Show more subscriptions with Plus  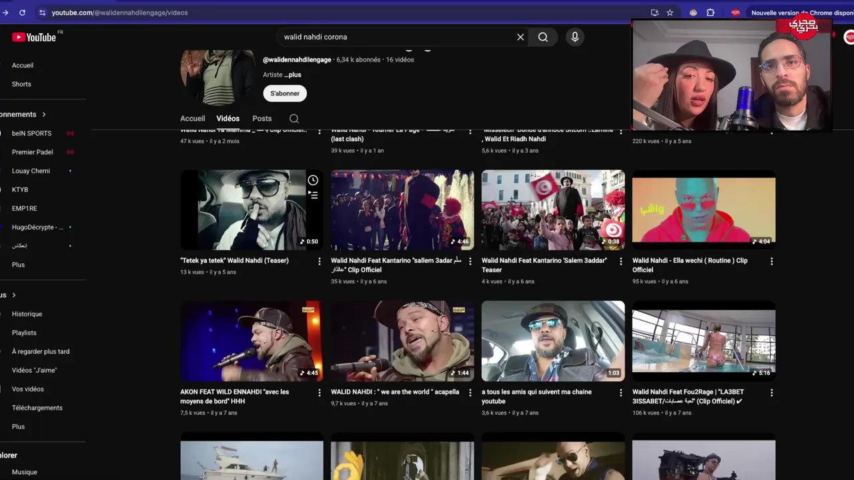point(18,265)
